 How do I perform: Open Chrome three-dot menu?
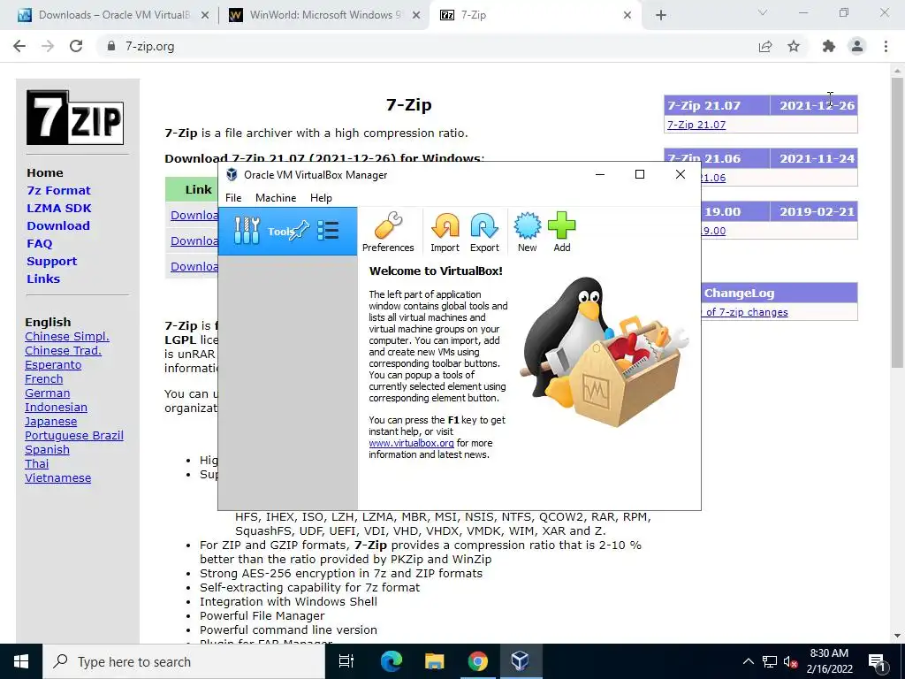(886, 46)
